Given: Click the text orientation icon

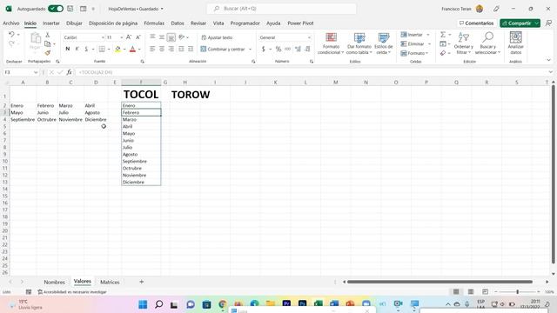Looking at the screenshot, I should click(182, 37).
